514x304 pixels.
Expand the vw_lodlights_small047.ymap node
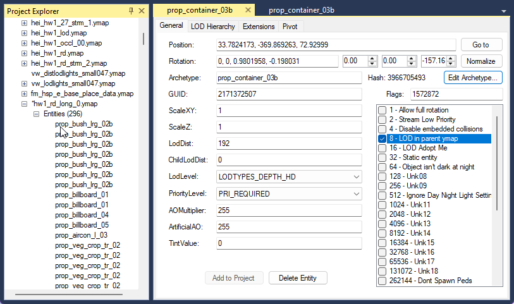(25, 83)
